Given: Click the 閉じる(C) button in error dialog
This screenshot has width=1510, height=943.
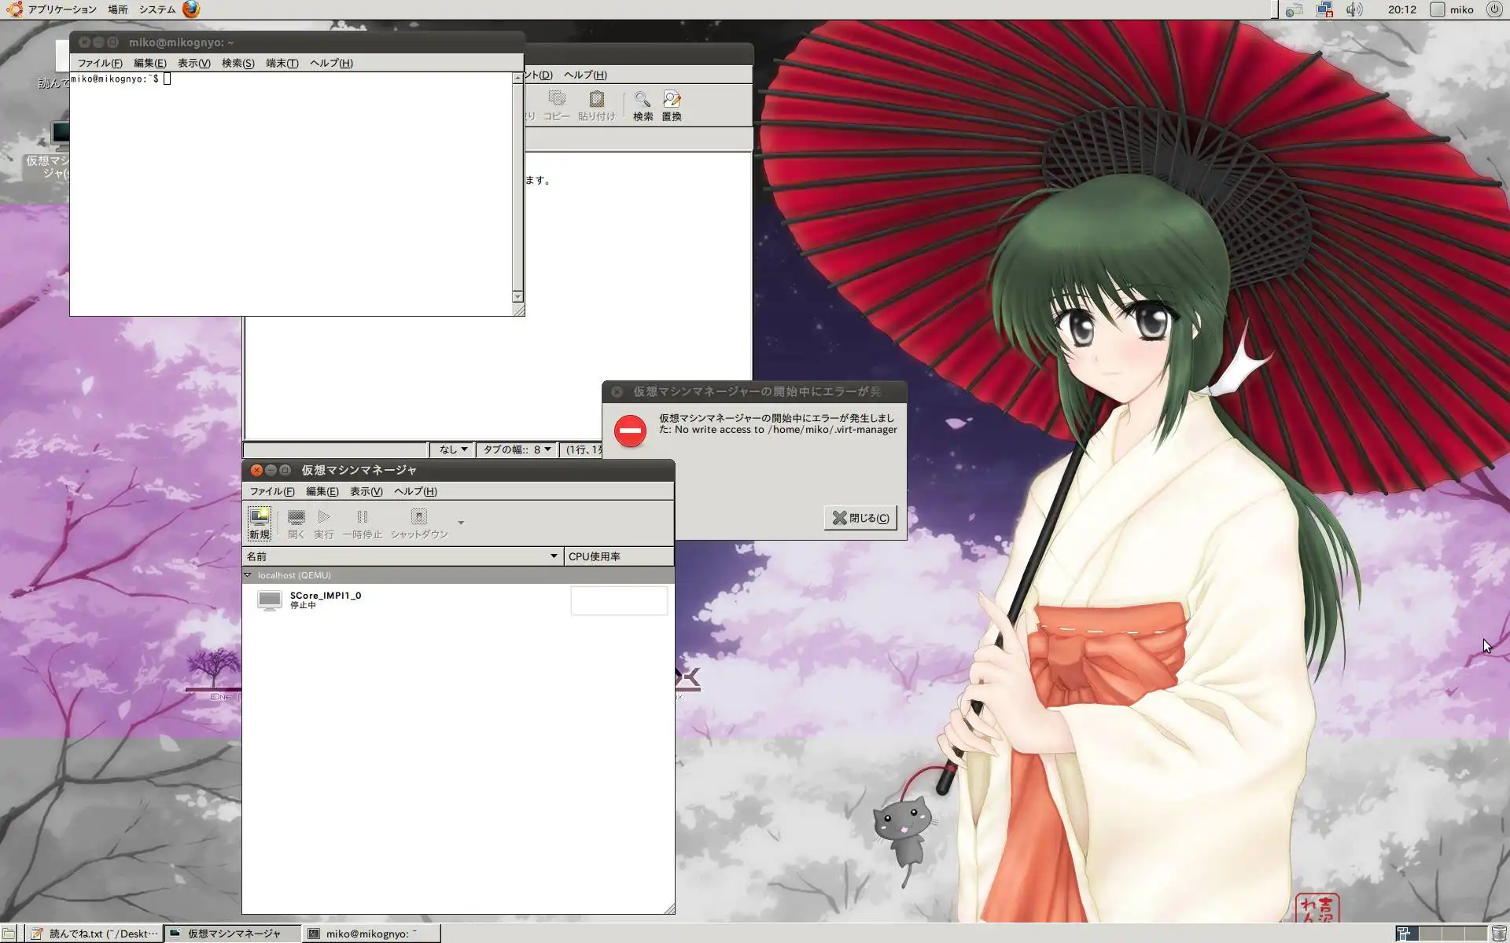Looking at the screenshot, I should [x=860, y=518].
